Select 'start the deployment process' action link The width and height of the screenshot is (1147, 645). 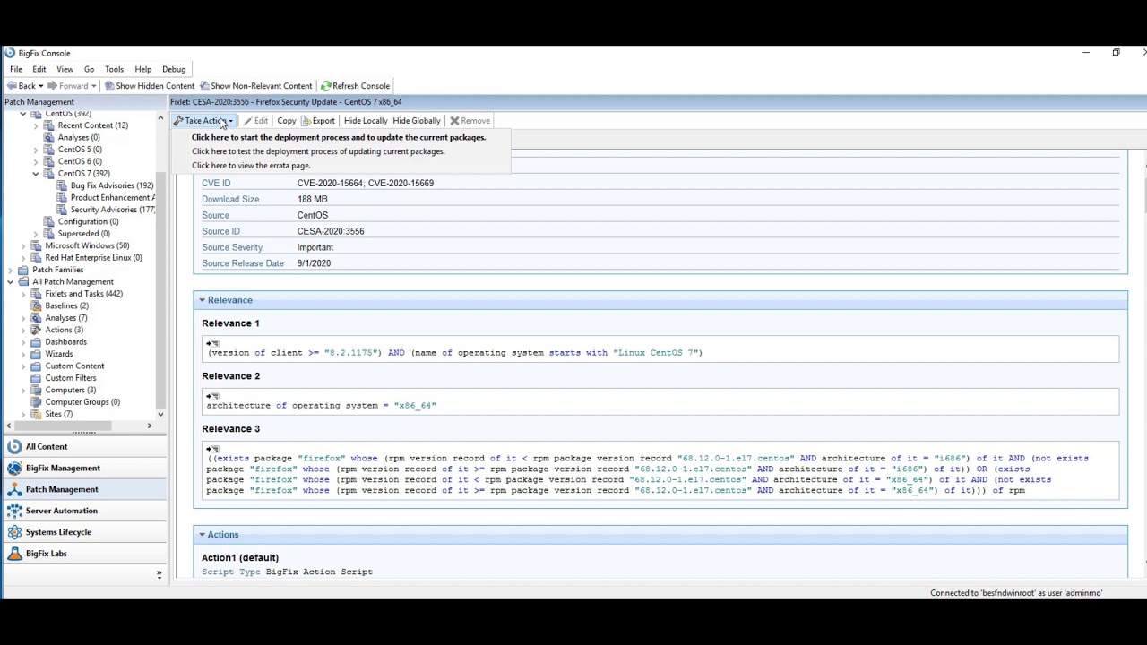339,137
